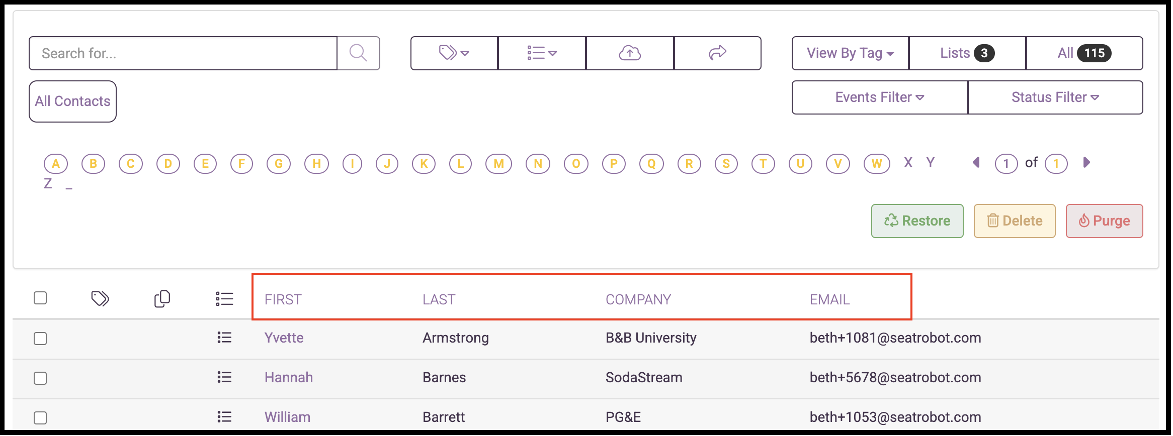Image resolution: width=1173 pixels, height=436 pixels.
Task: Expand the Status Filter dropdown
Action: coord(1055,97)
